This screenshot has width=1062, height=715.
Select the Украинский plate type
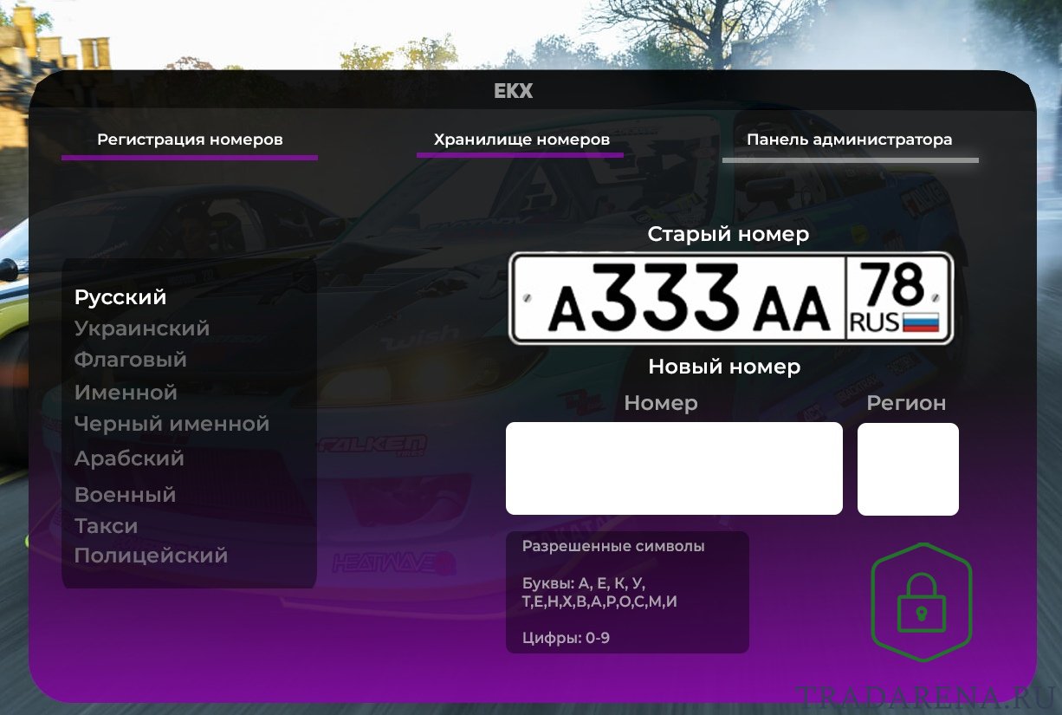142,329
